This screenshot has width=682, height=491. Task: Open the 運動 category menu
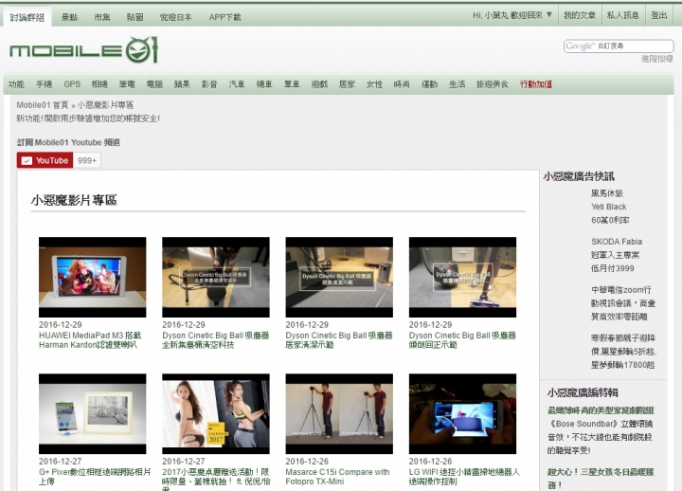click(x=429, y=84)
